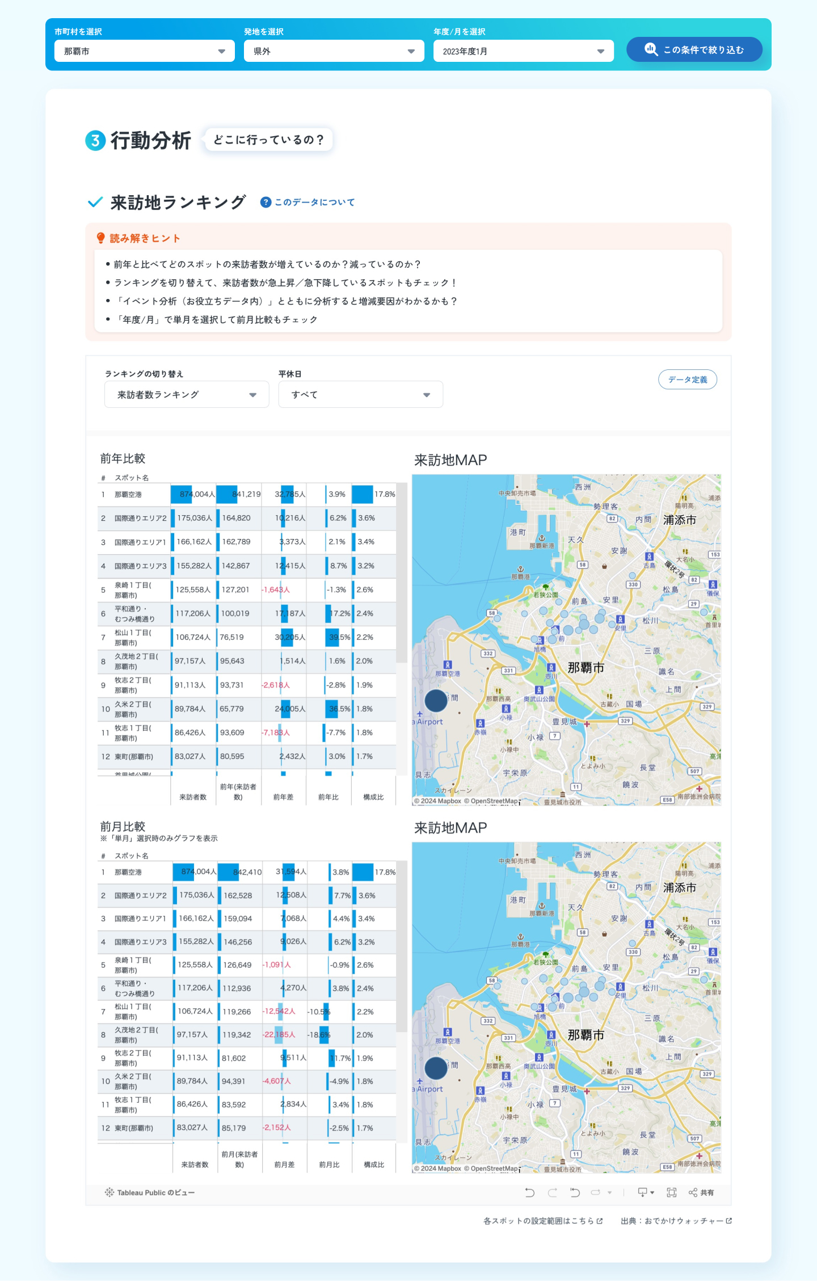This screenshot has height=1281, width=817.
Task: Click the 浦添市 label on lower map
Action: coord(680,887)
